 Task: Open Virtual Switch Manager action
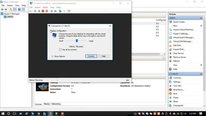coord(184,37)
